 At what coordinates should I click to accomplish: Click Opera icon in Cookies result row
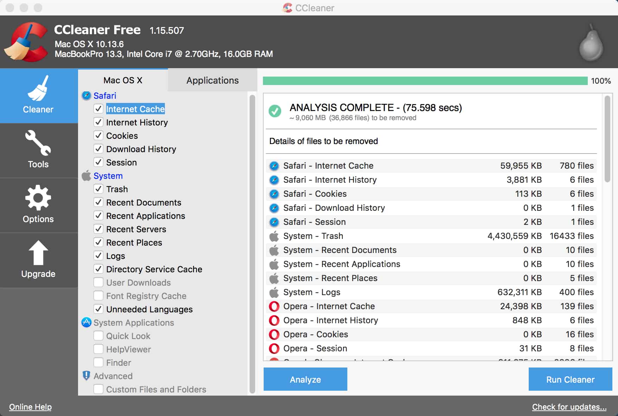pyautogui.click(x=274, y=334)
